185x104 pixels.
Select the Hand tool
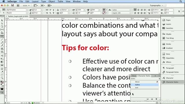click(2, 75)
